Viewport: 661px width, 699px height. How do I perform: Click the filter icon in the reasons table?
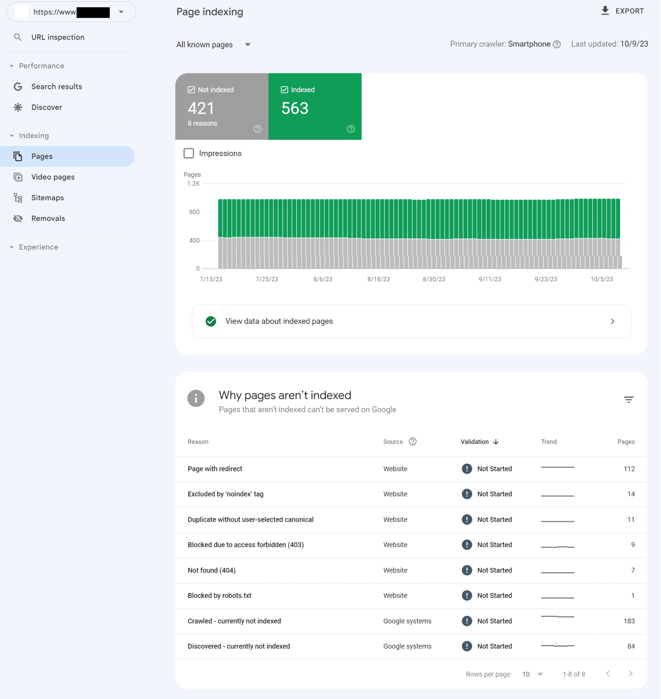point(628,399)
